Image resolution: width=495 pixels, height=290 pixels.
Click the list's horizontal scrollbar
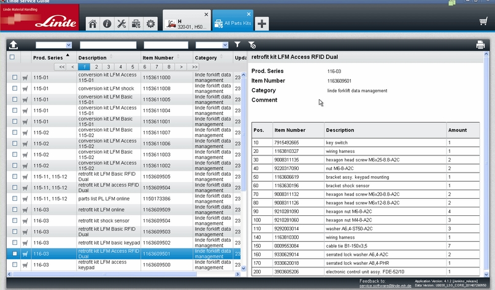104,274
